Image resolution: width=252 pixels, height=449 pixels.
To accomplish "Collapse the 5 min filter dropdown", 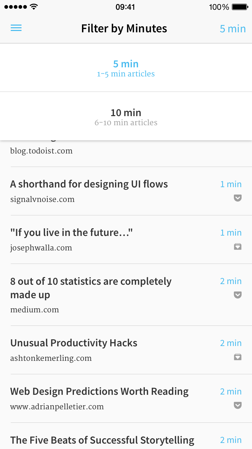I will [x=233, y=29].
